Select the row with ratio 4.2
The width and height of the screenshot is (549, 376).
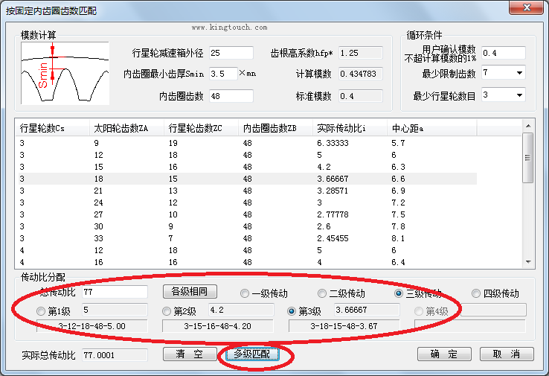tap(248, 167)
